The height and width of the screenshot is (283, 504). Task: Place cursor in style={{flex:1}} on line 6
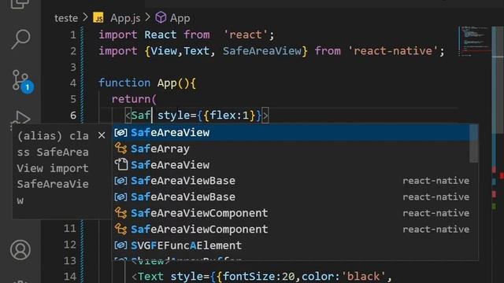point(210,116)
